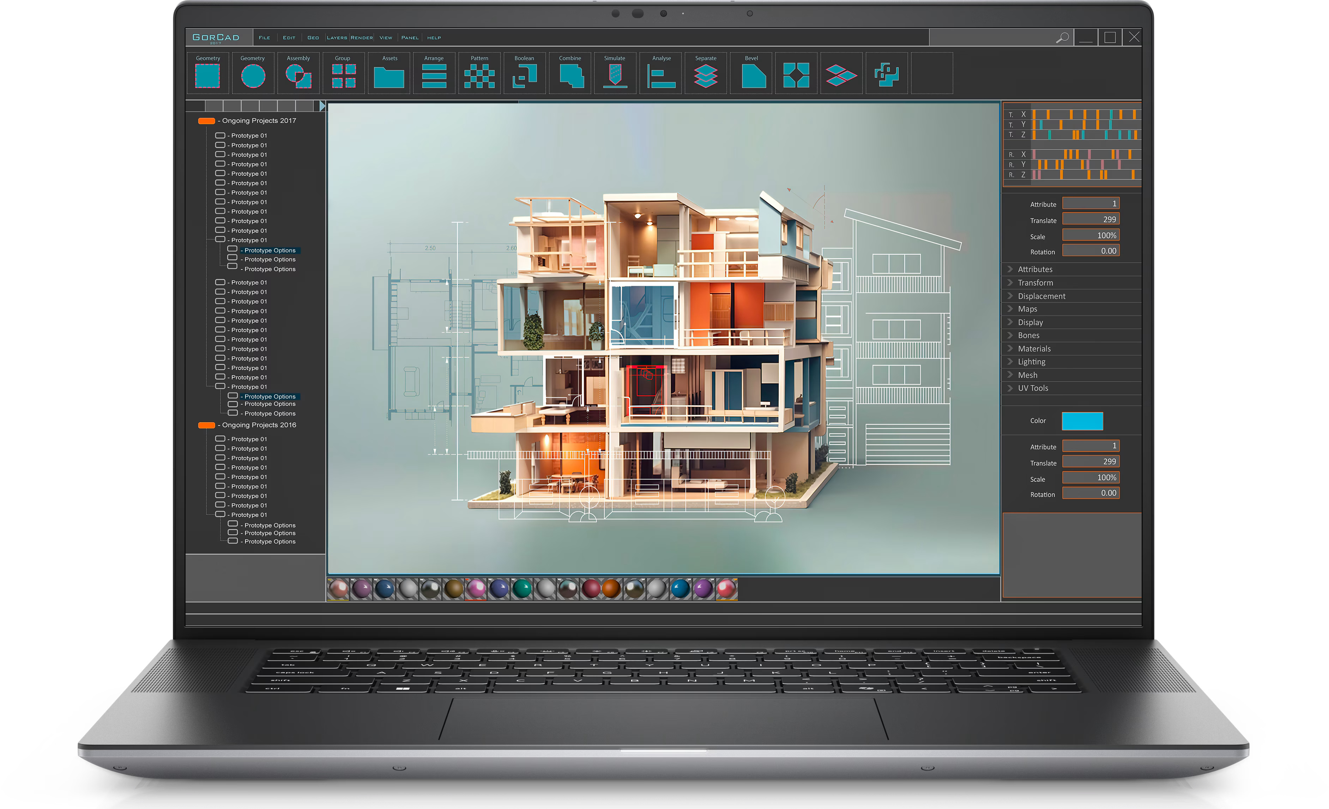
Task: Pick the brown-gold material sphere
Action: (x=454, y=589)
